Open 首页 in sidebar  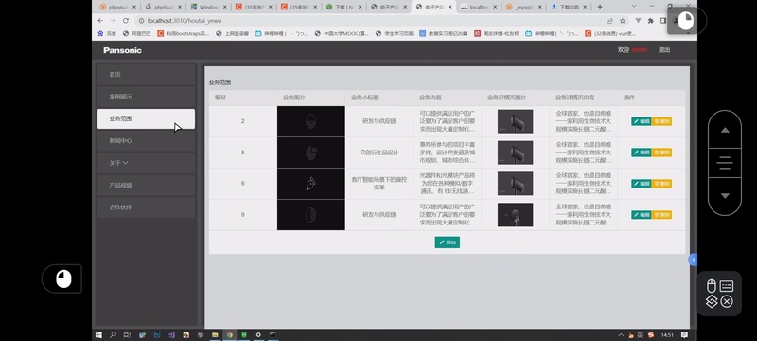pos(147,75)
